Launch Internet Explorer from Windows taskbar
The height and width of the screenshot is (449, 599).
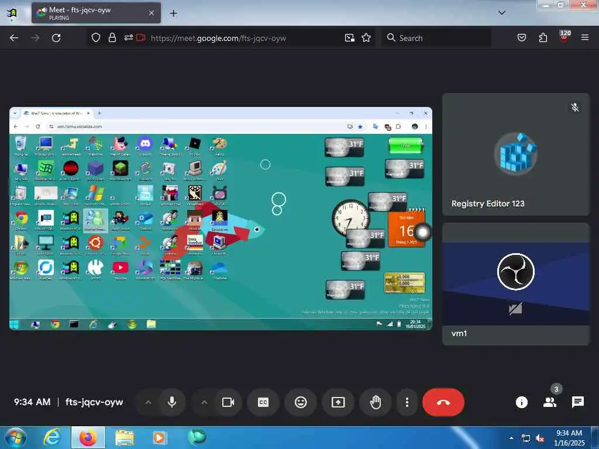pos(52,437)
